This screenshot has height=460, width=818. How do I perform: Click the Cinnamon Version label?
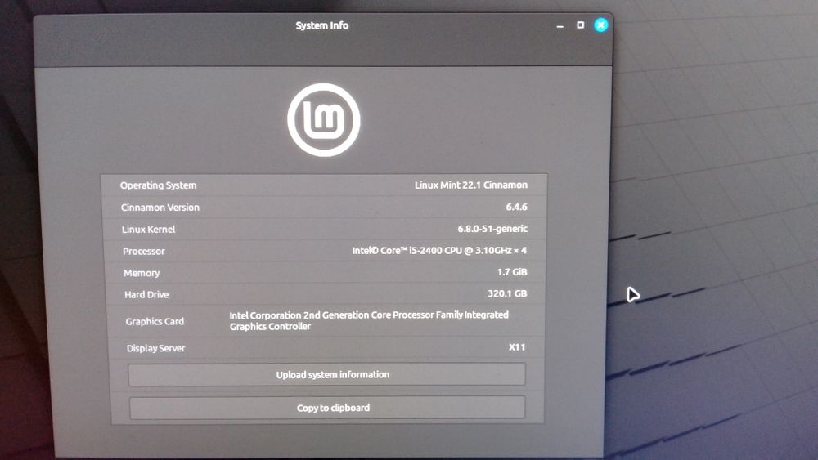pos(160,208)
